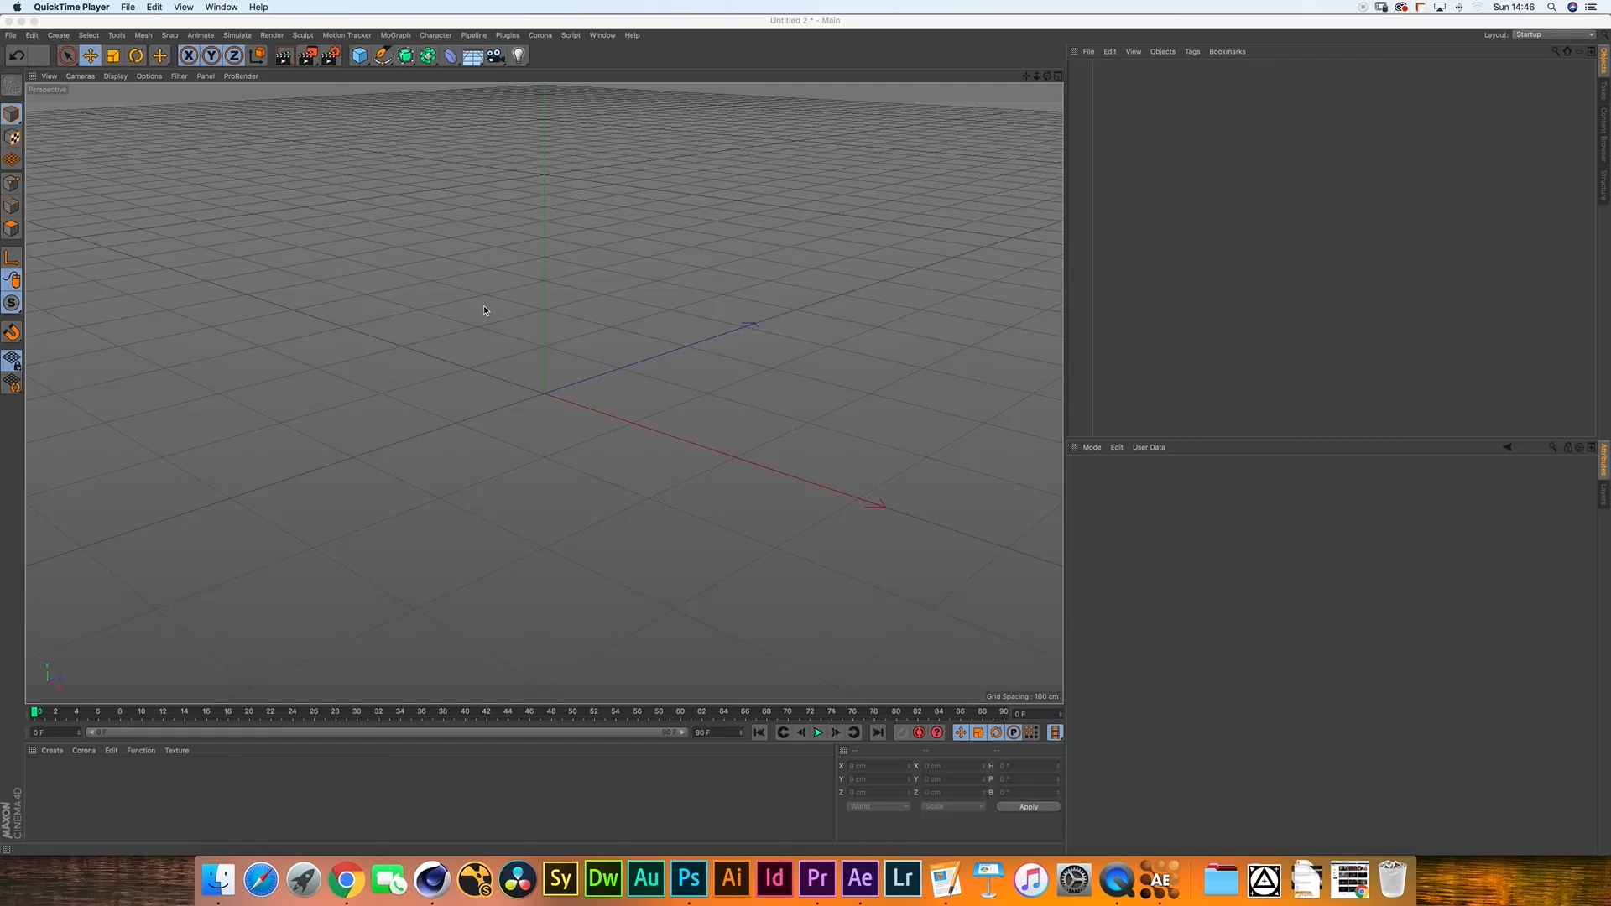Screen dimensions: 1611x906
Task: Open the World coordinate system dropdown
Action: pos(878,806)
